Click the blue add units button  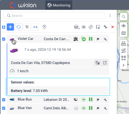pos(10,27)
